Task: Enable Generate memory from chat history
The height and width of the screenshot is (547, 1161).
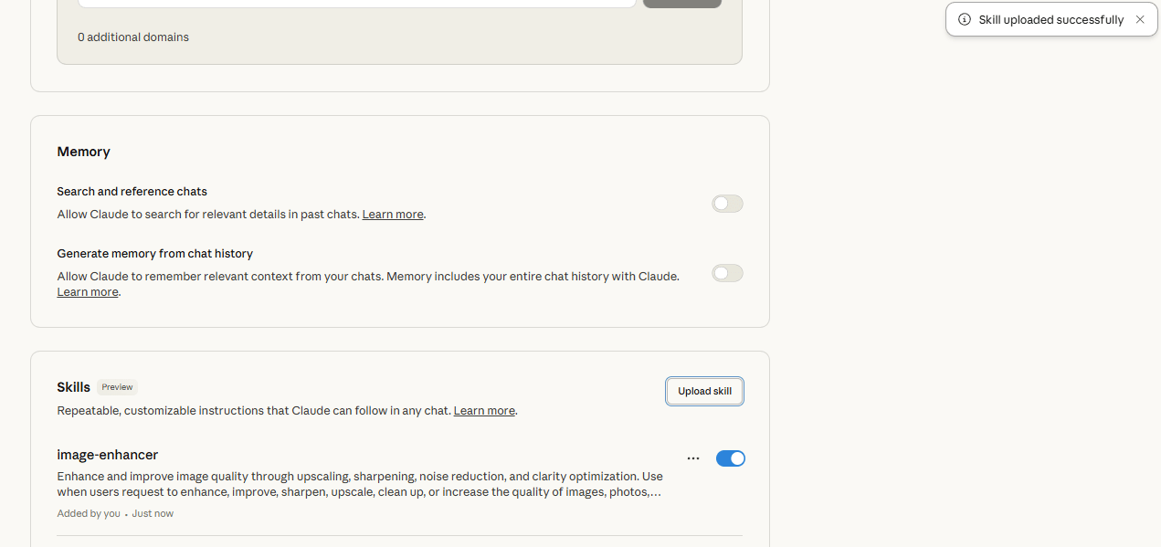Action: pos(728,273)
